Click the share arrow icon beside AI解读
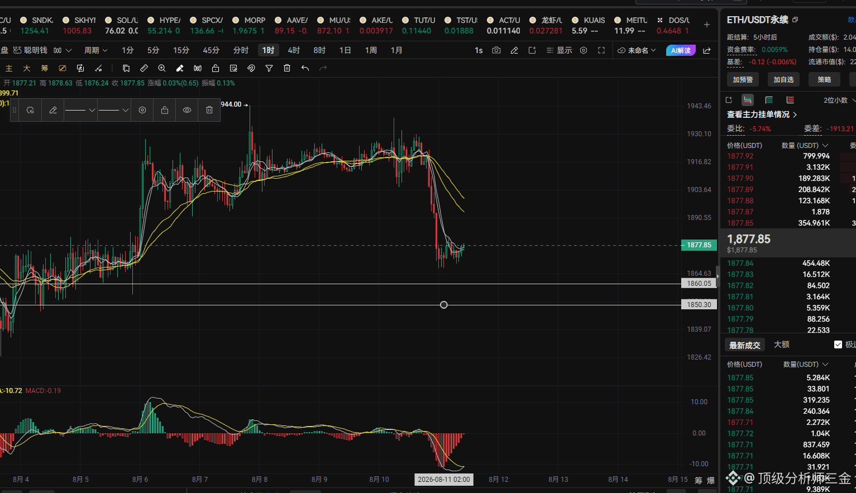This screenshot has width=856, height=493. 707,50
